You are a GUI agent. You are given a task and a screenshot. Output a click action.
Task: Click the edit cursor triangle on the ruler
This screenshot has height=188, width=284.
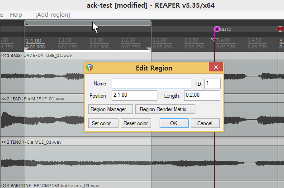tap(215, 40)
